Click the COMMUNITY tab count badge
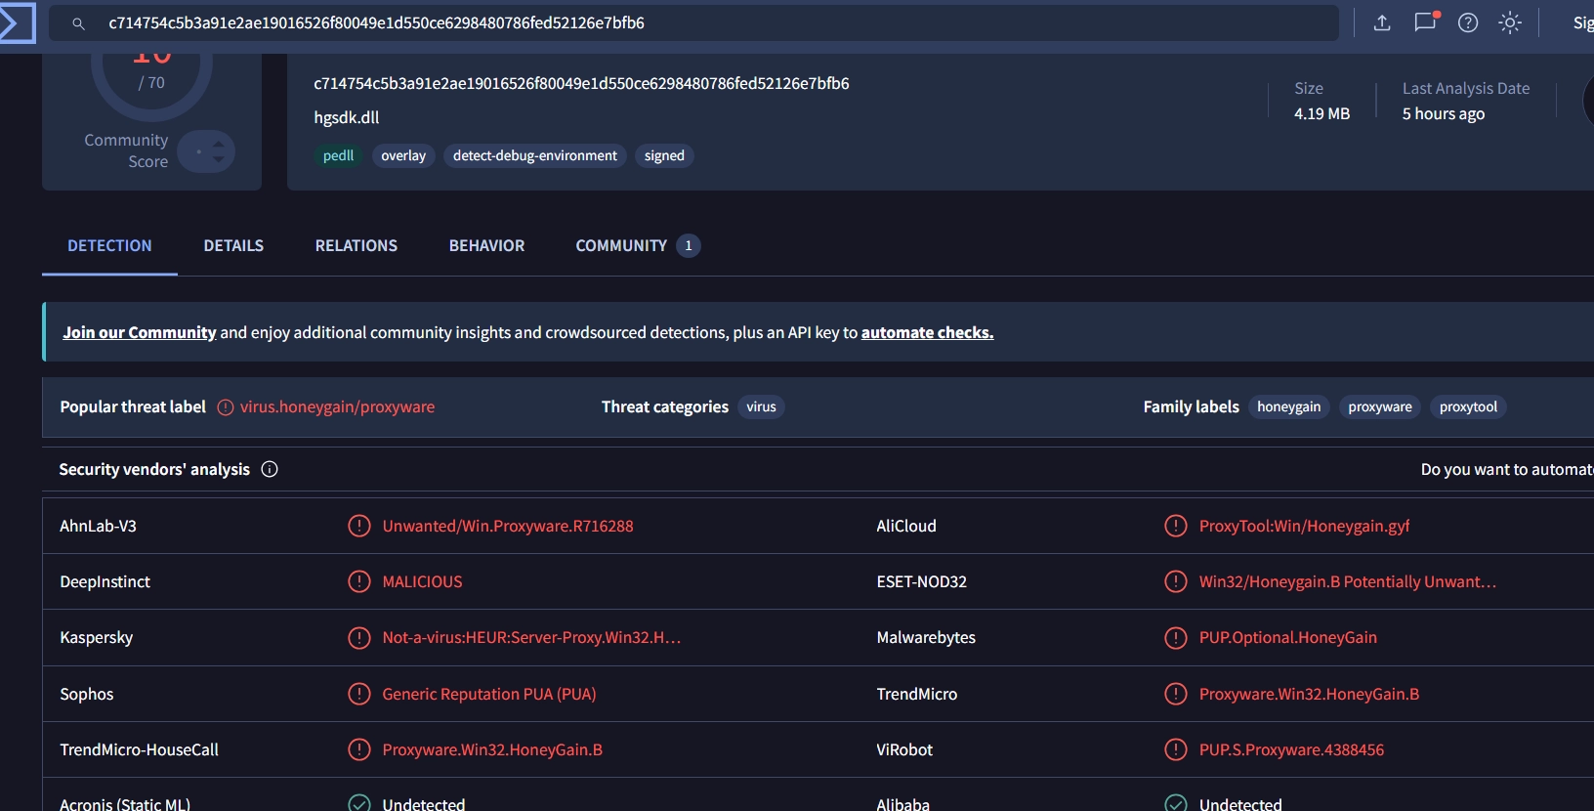This screenshot has width=1594, height=811. [x=689, y=246]
